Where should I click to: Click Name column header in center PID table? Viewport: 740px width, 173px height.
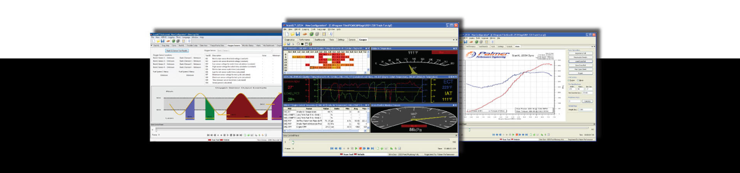click(309, 109)
